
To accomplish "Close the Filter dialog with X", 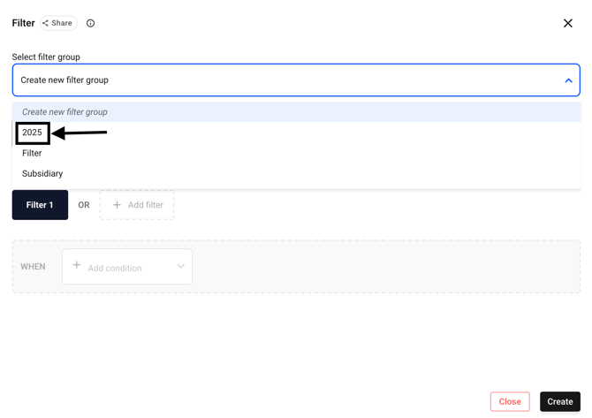I will pyautogui.click(x=568, y=23).
